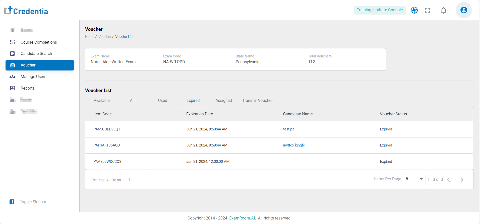Open the user profile avatar
Image resolution: width=480 pixels, height=224 pixels.
click(464, 10)
